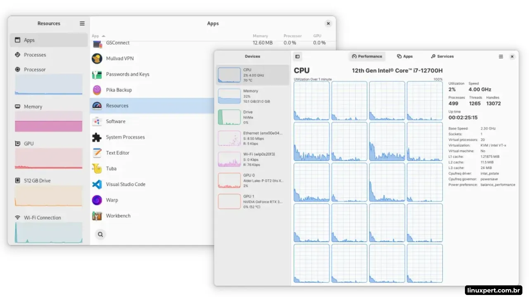This screenshot has height=297, width=529.
Task: Click the Mullvad VPN app icon
Action: click(x=97, y=59)
